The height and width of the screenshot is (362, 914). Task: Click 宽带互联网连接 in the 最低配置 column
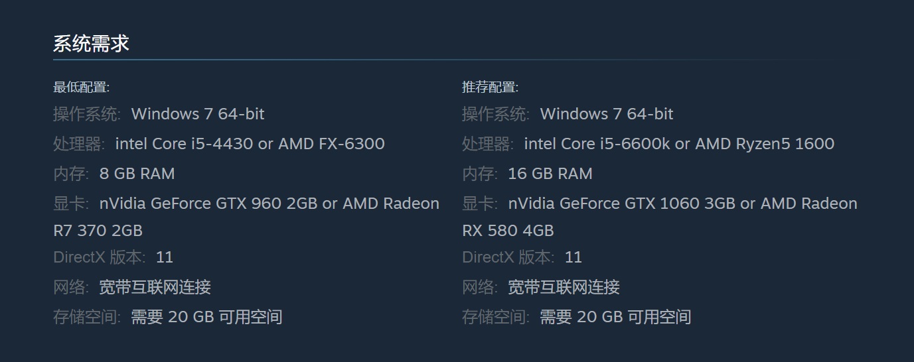(155, 287)
